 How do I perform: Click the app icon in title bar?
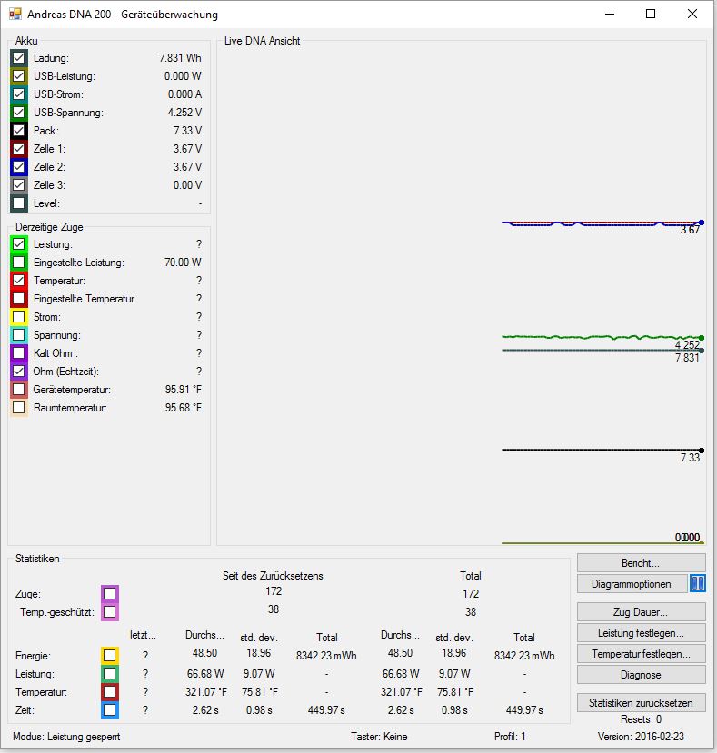point(15,14)
